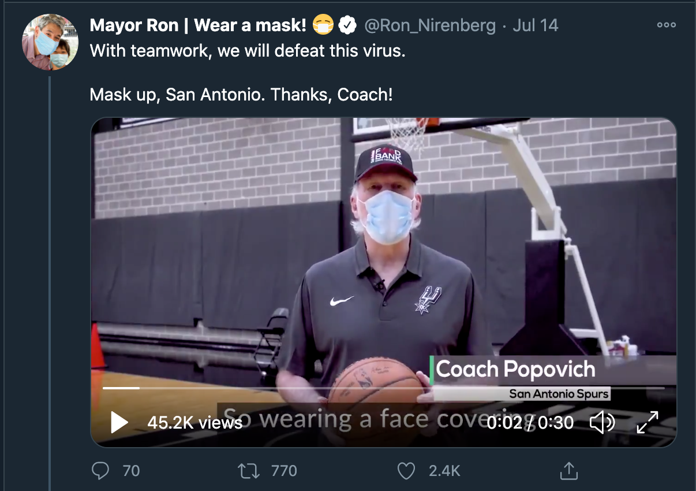Expand the video to fullscreen

pyautogui.click(x=648, y=422)
